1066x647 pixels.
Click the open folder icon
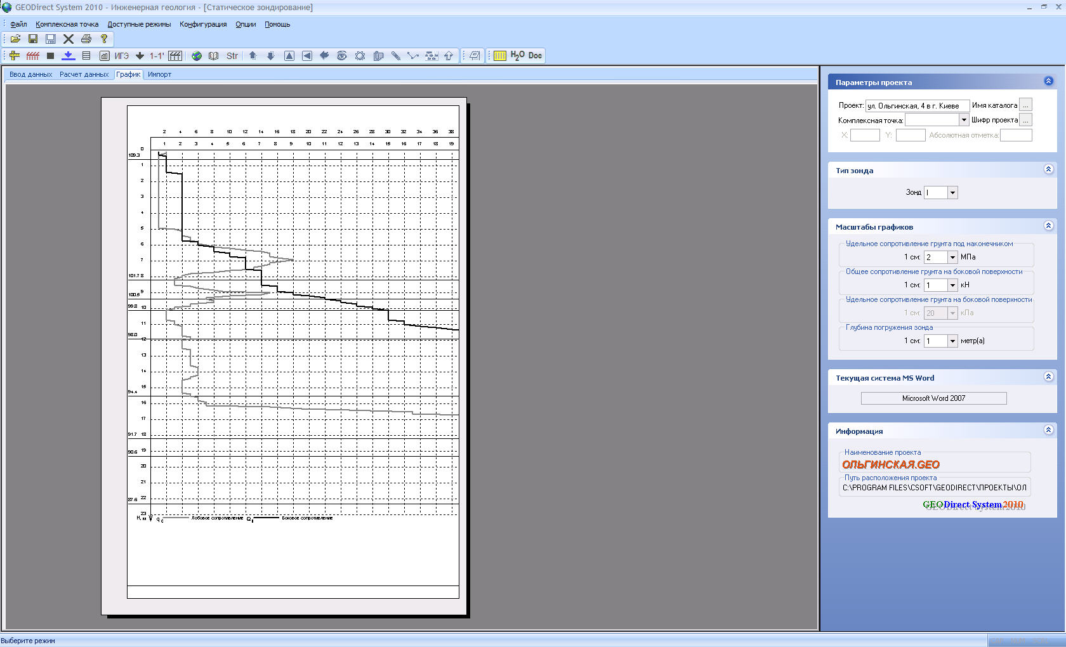point(15,39)
